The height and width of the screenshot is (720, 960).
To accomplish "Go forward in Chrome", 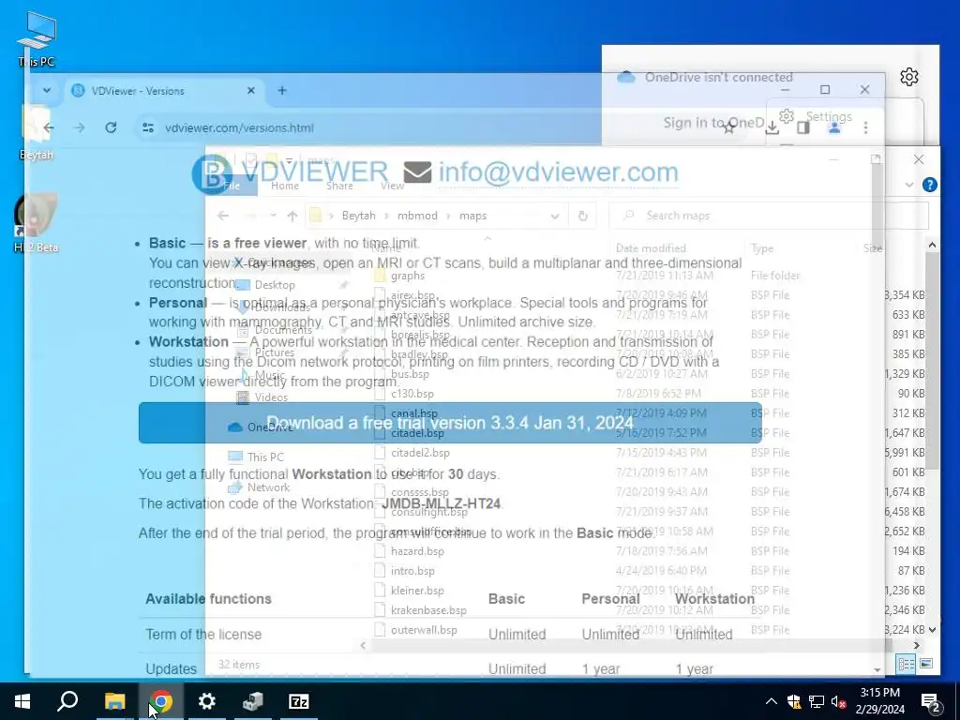I will coord(79,127).
